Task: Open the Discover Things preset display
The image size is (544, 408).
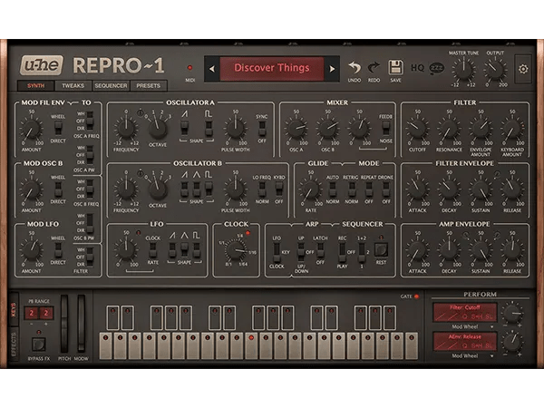Action: coord(272,69)
